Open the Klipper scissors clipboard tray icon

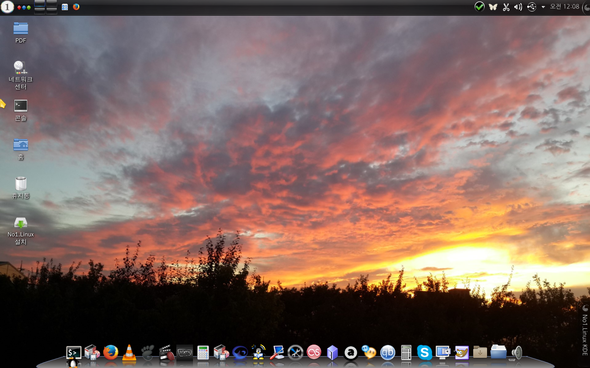pos(506,7)
